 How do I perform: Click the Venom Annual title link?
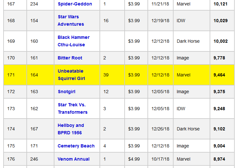73,159
